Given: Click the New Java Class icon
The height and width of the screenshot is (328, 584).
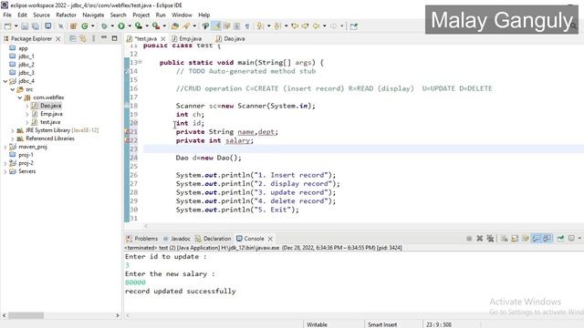Looking at the screenshot, I should [x=85, y=26].
